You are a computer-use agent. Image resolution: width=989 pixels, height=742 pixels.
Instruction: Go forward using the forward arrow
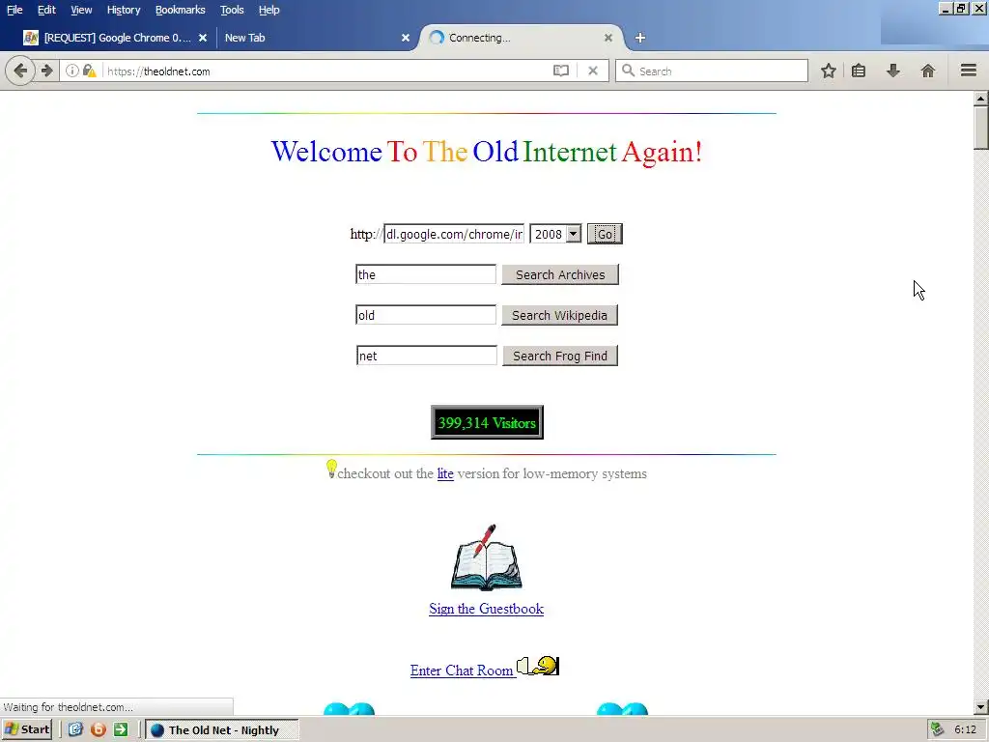click(46, 71)
